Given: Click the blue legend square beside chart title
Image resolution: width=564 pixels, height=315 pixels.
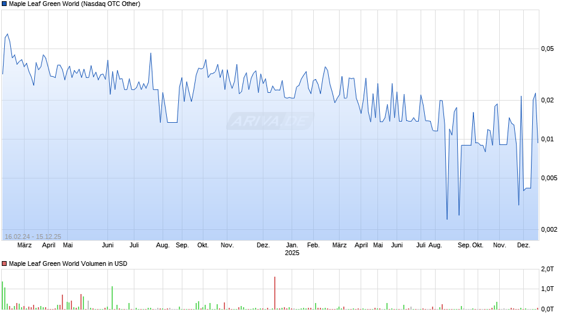Looking at the screenshot, I should click(x=4, y=4).
